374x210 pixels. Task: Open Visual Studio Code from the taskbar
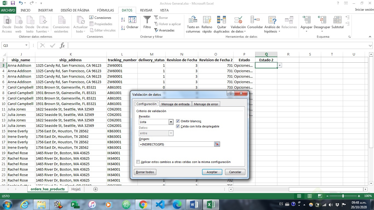pyautogui.click(x=160, y=204)
